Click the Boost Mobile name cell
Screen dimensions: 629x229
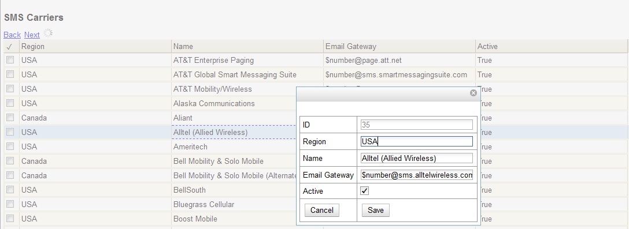coord(195,219)
